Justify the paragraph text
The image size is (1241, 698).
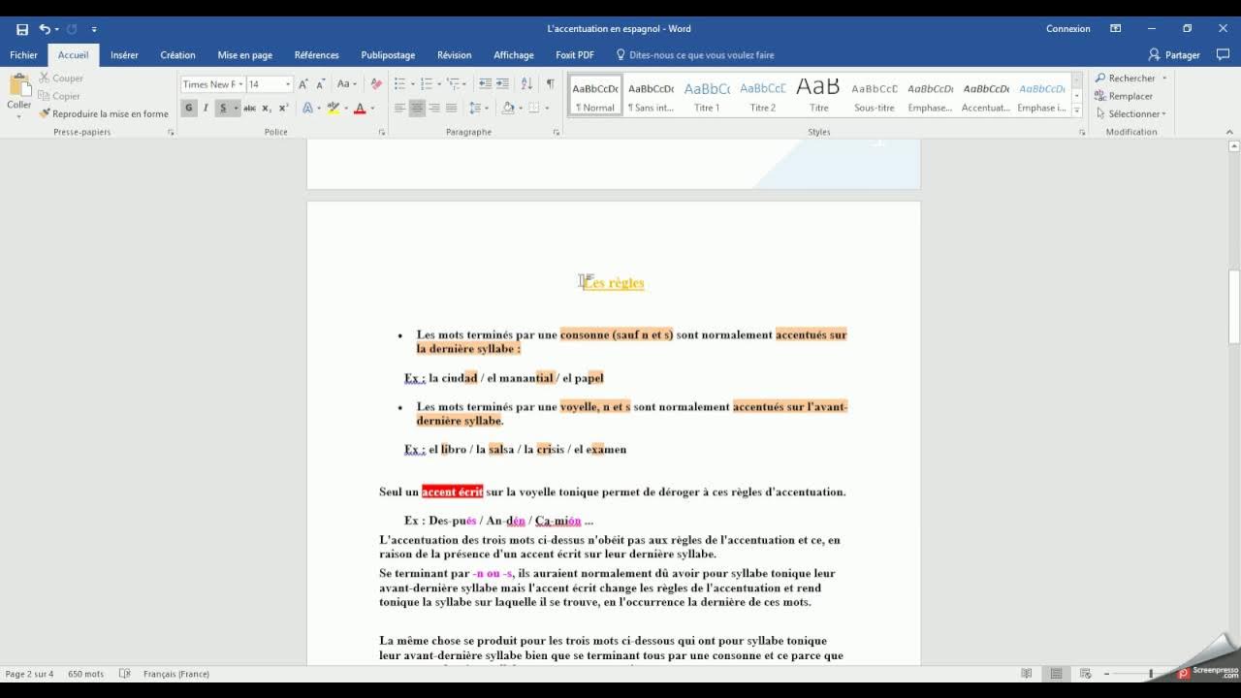click(452, 108)
